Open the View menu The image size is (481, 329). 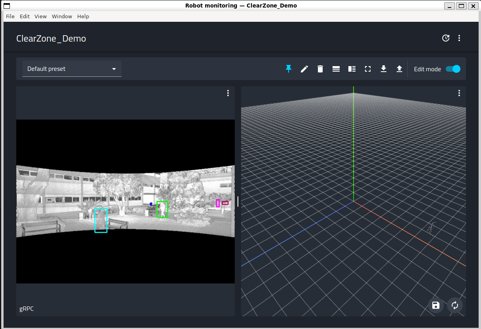40,16
